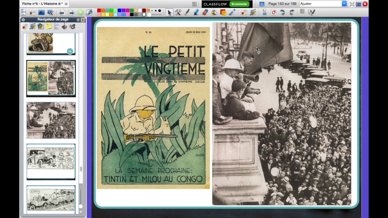Screen dimensions: 388x218
Task: Toggle pin on the page navigator panel
Action: pyautogui.click(x=82, y=20)
